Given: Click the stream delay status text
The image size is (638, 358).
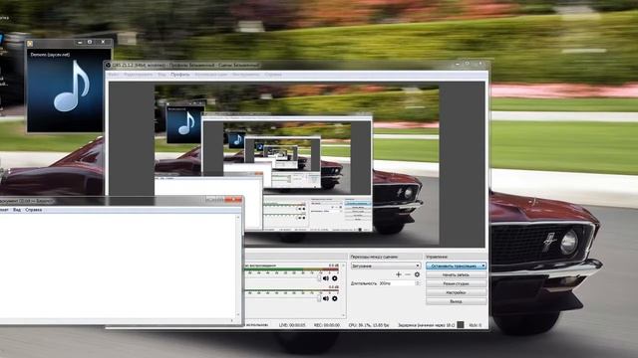Looking at the screenshot, I should coord(427,325).
